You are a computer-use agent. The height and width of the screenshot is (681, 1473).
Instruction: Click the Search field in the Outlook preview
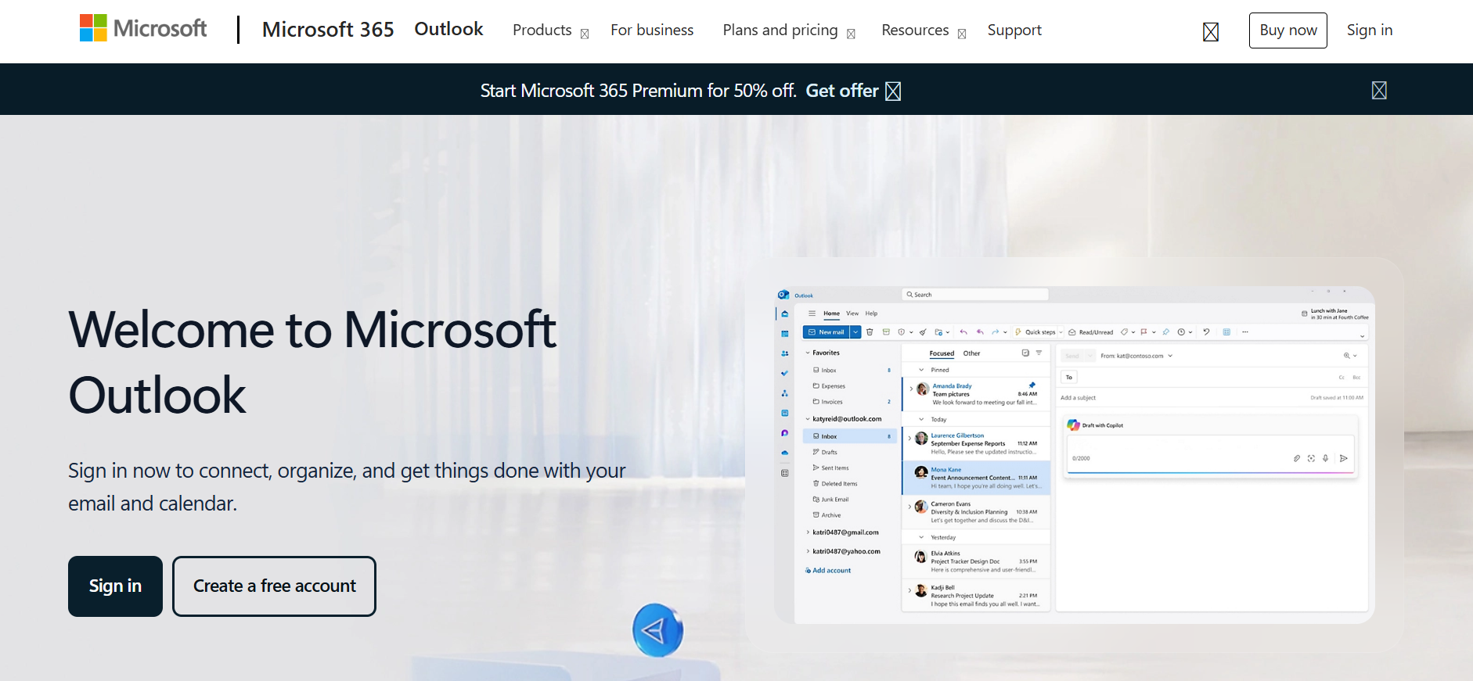click(x=974, y=295)
